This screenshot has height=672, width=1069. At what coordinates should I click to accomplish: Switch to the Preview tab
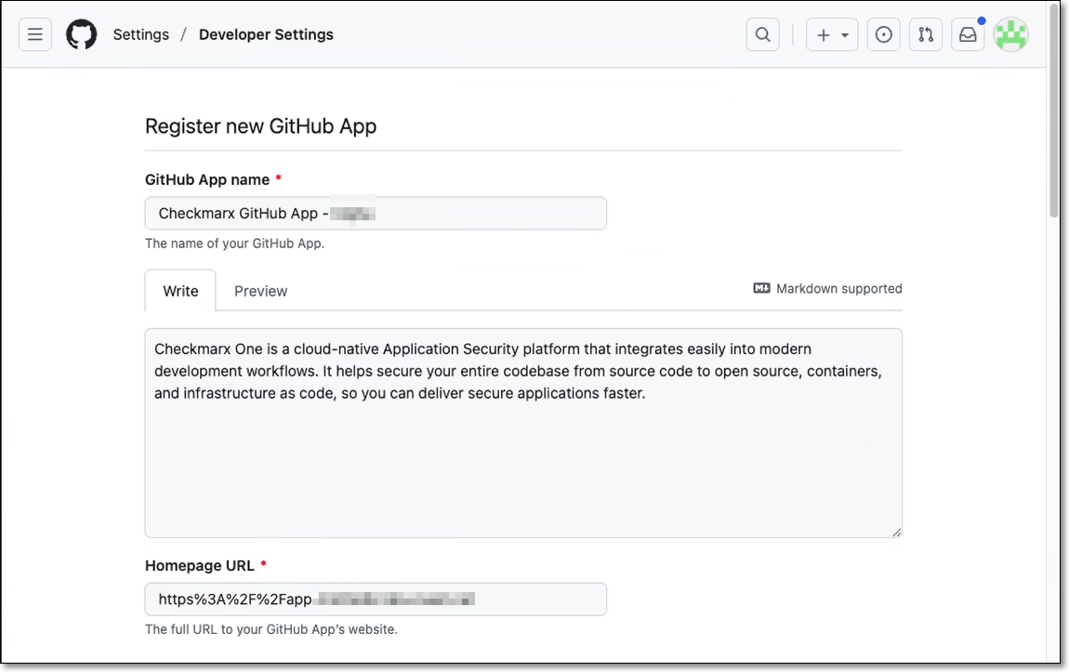click(260, 291)
